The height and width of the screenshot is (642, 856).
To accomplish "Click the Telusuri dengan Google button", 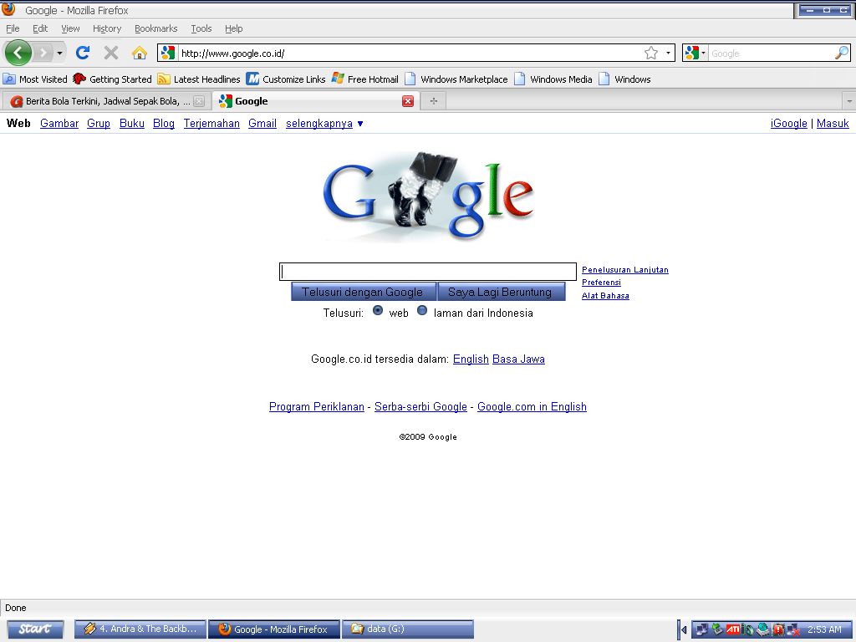I will point(363,292).
